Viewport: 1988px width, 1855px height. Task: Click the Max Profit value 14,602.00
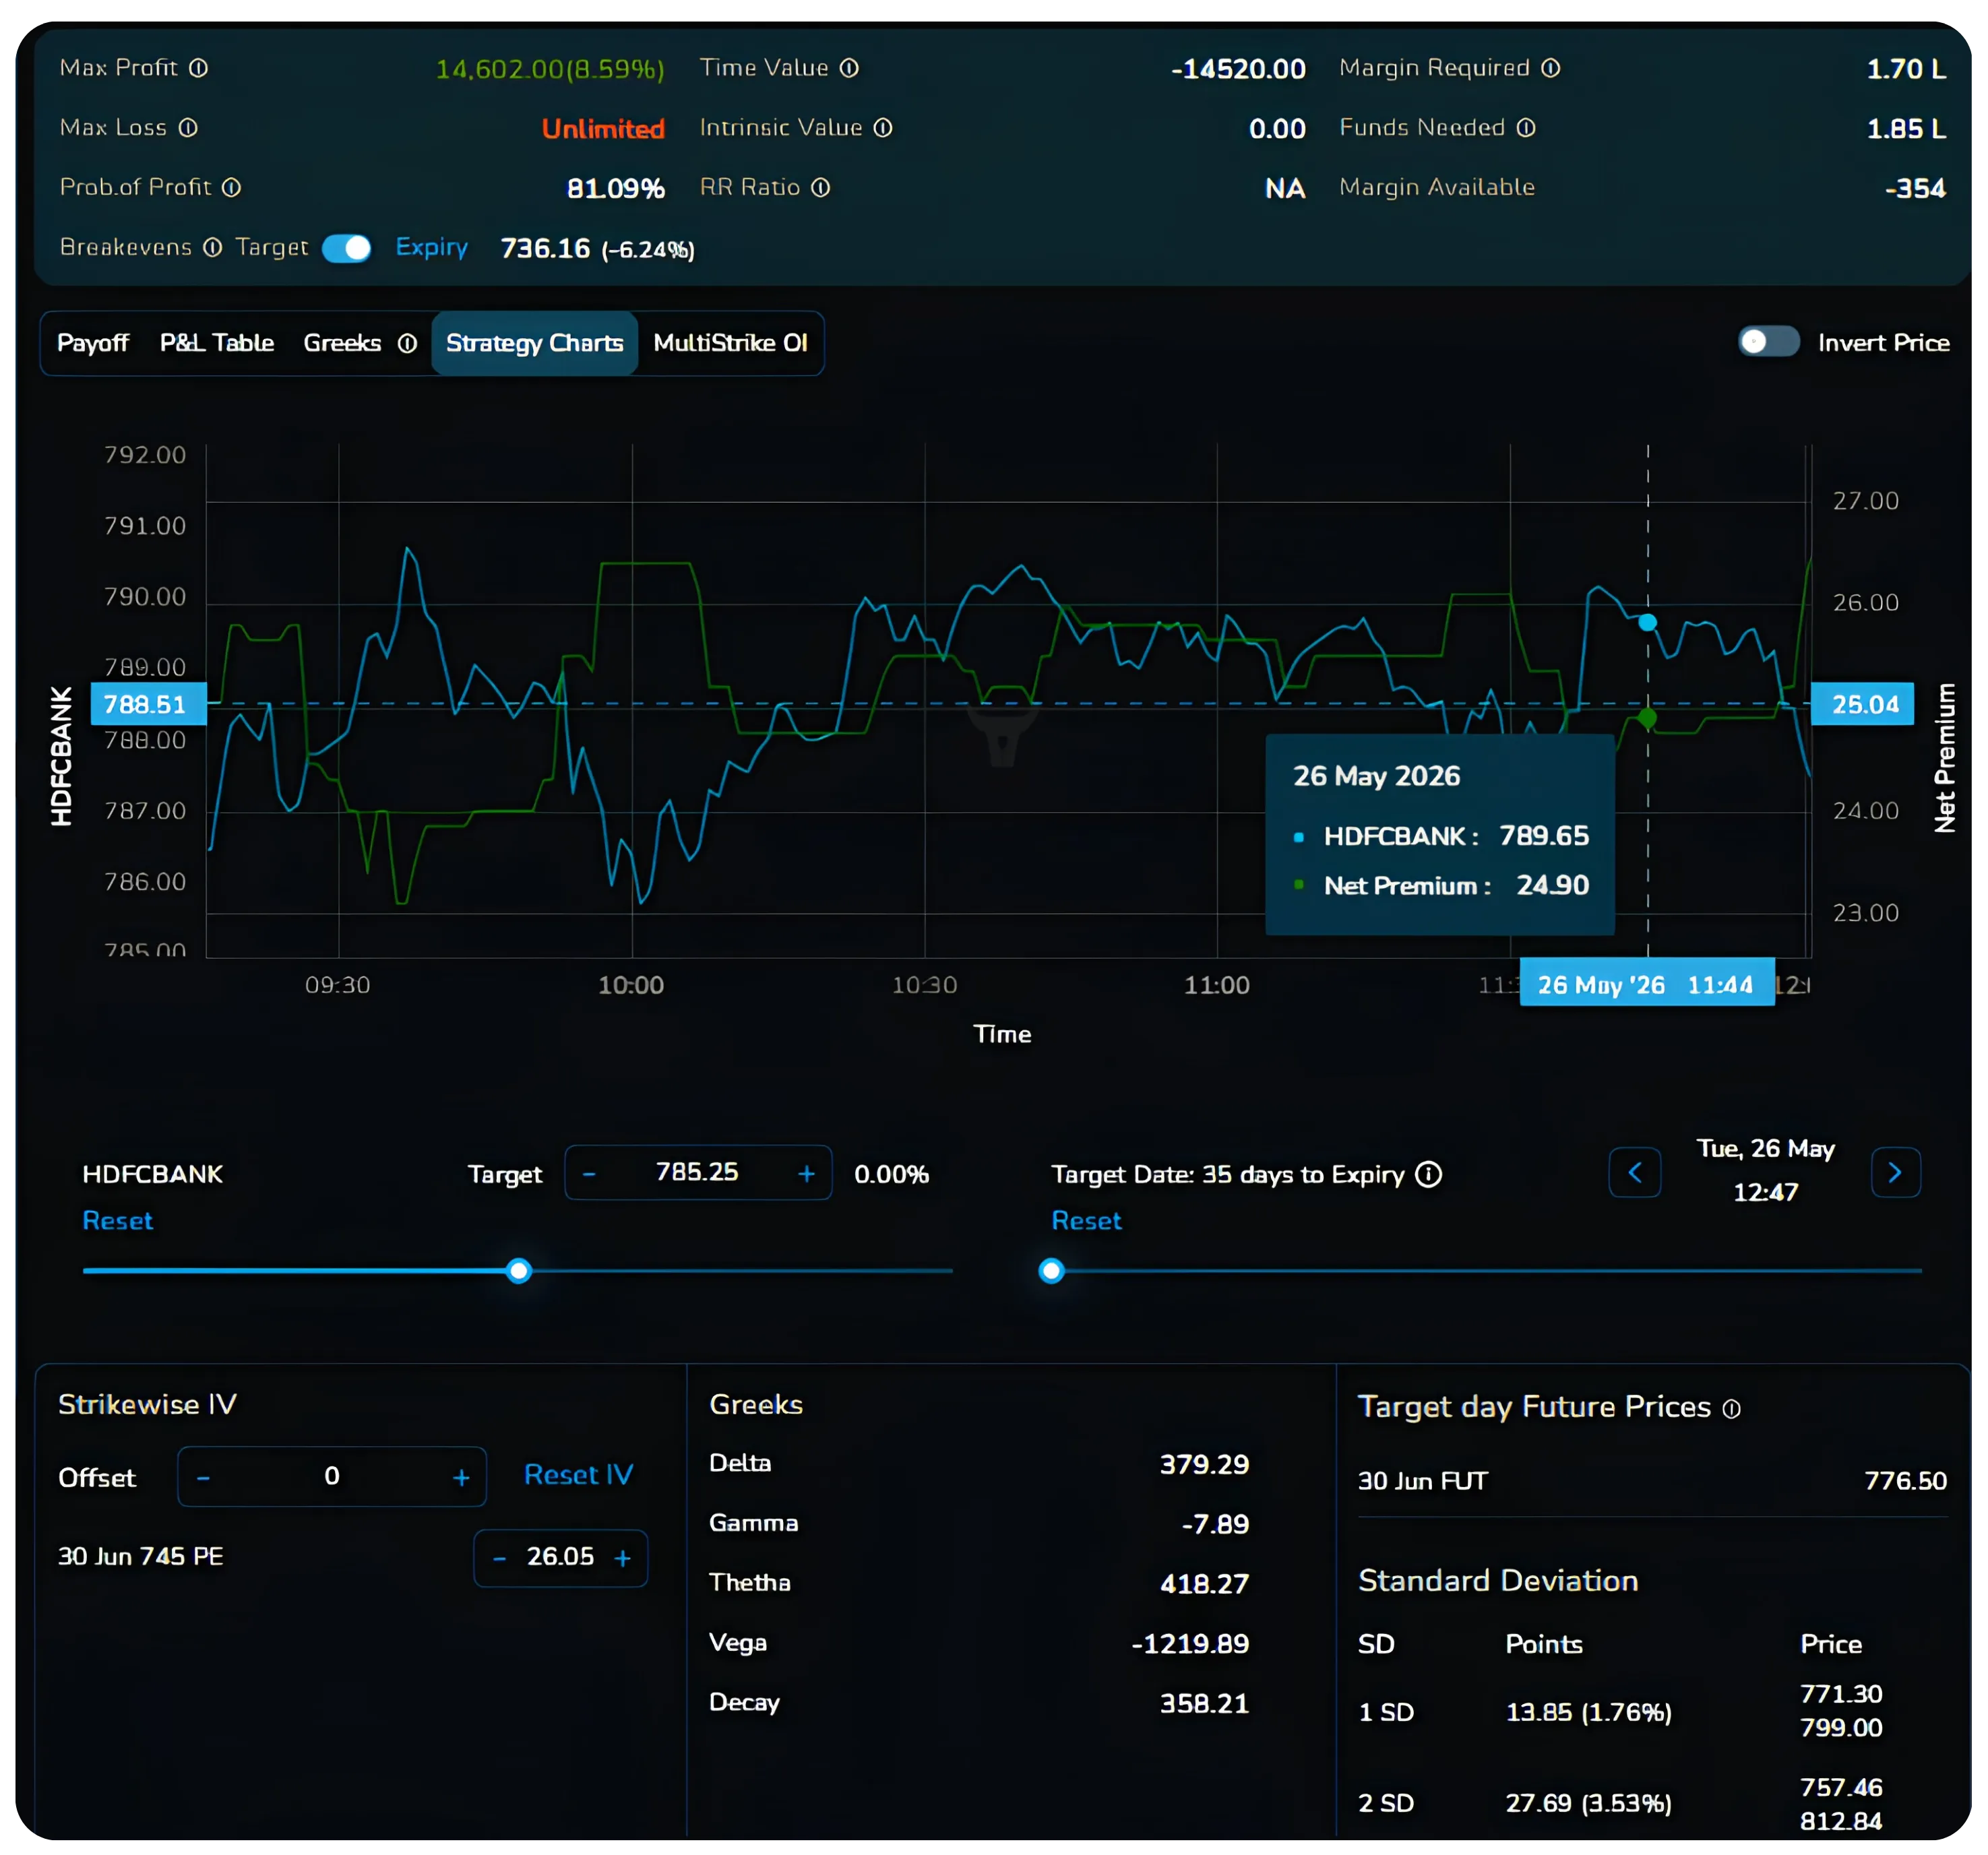click(550, 69)
